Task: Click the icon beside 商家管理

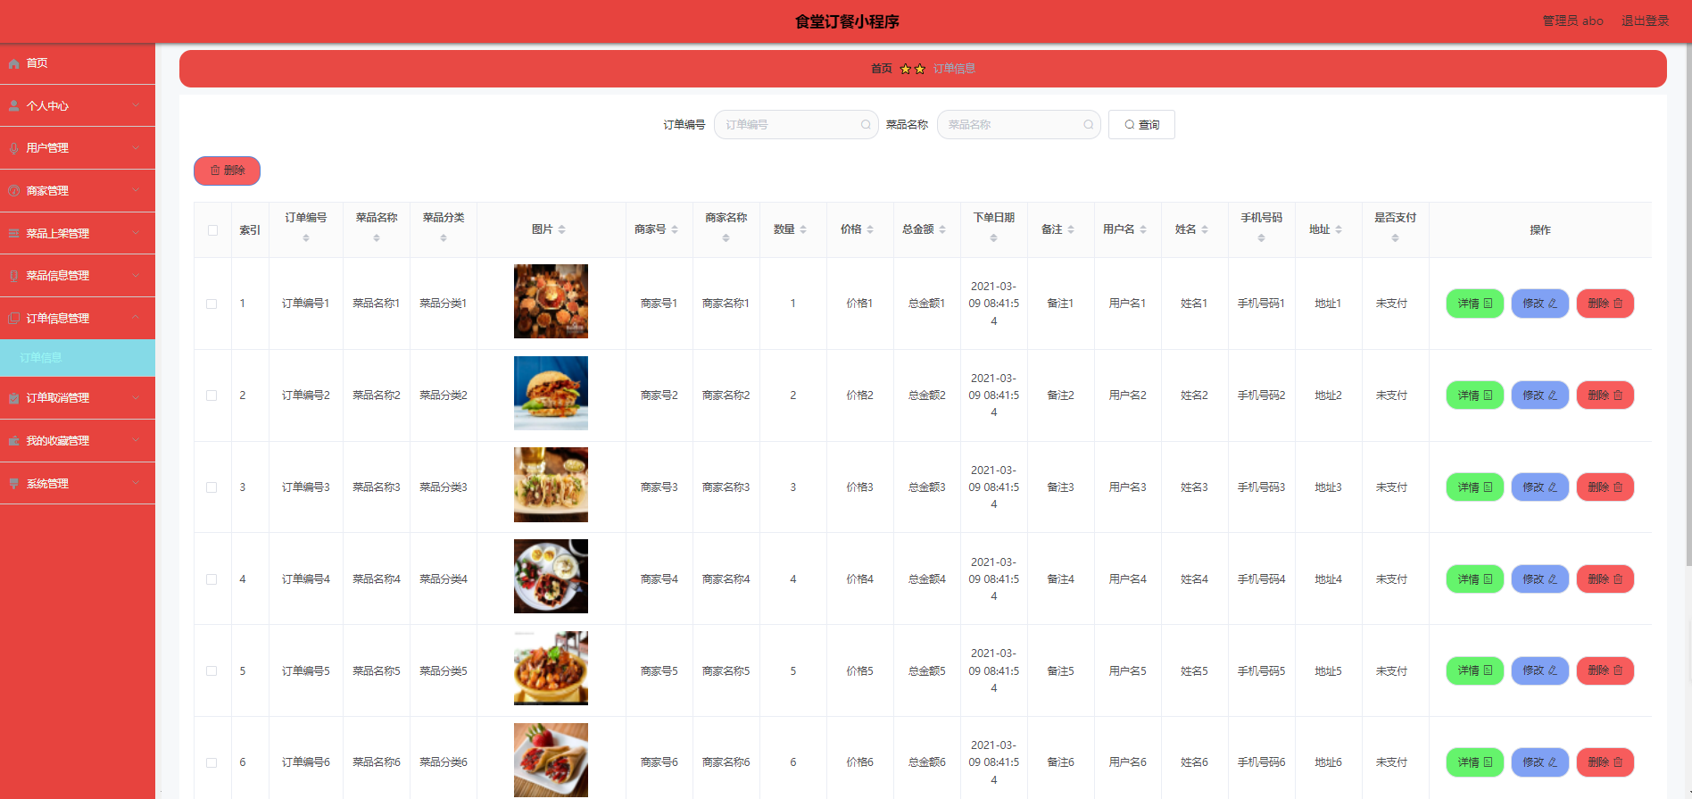Action: click(13, 191)
